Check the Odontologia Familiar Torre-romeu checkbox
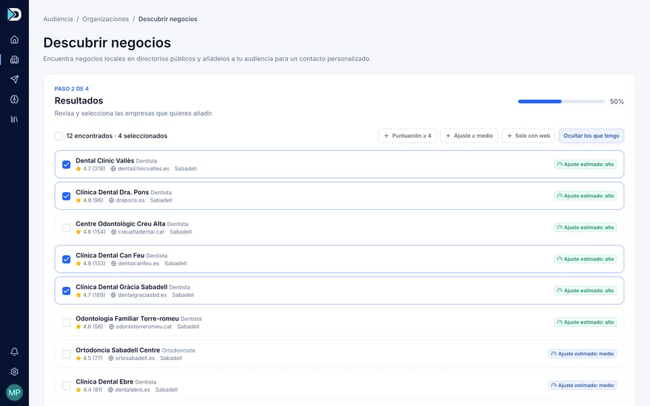 66,322
